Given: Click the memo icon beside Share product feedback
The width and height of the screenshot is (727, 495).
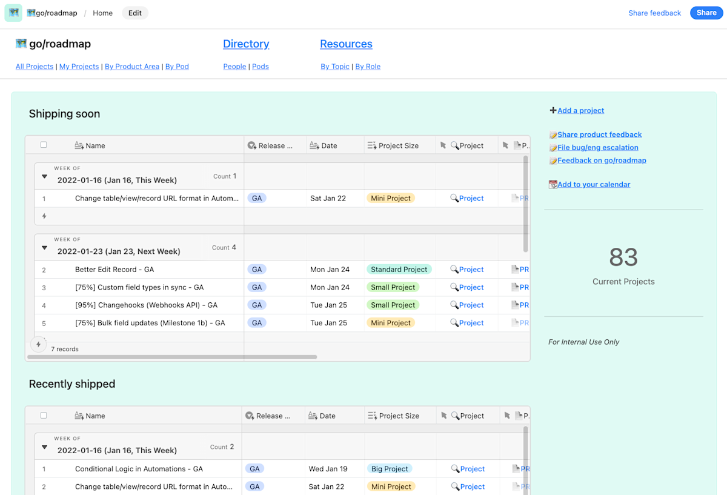Looking at the screenshot, I should click(x=554, y=134).
